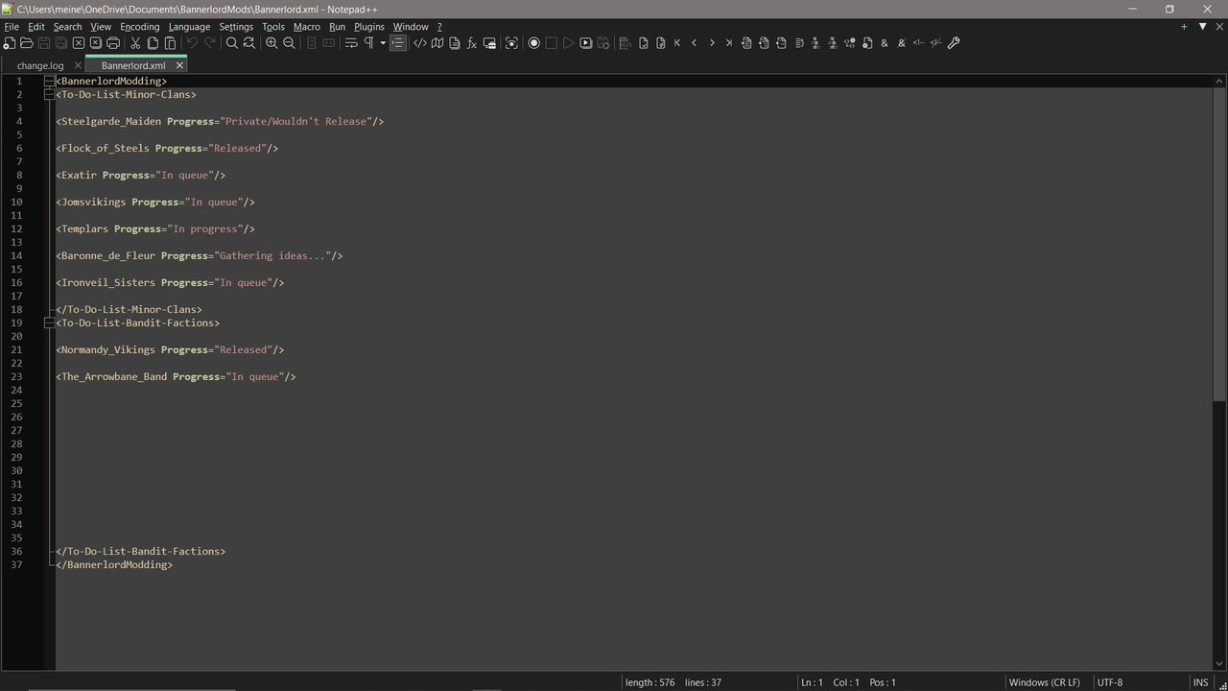
Task: Open the question mark help menu
Action: [x=439, y=27]
